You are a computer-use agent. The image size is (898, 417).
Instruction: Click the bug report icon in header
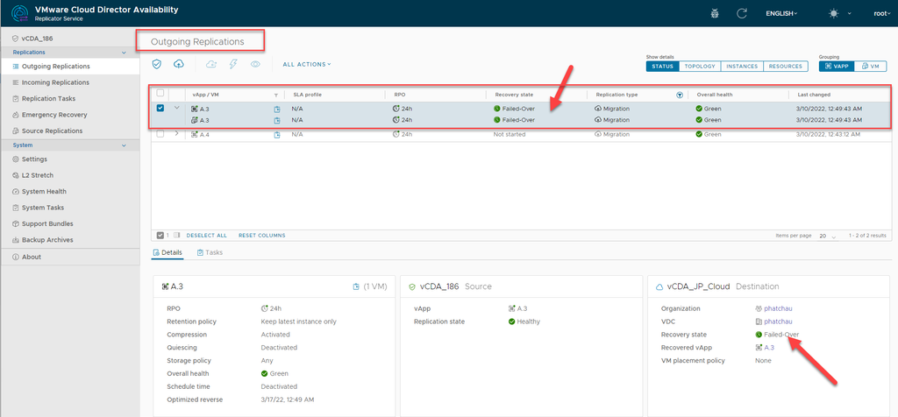(x=716, y=13)
